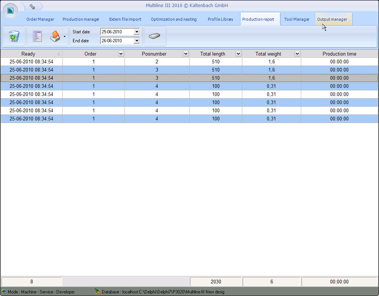Click Mode : Machine - Service - Developer text
The width and height of the screenshot is (379, 296).
point(41,292)
